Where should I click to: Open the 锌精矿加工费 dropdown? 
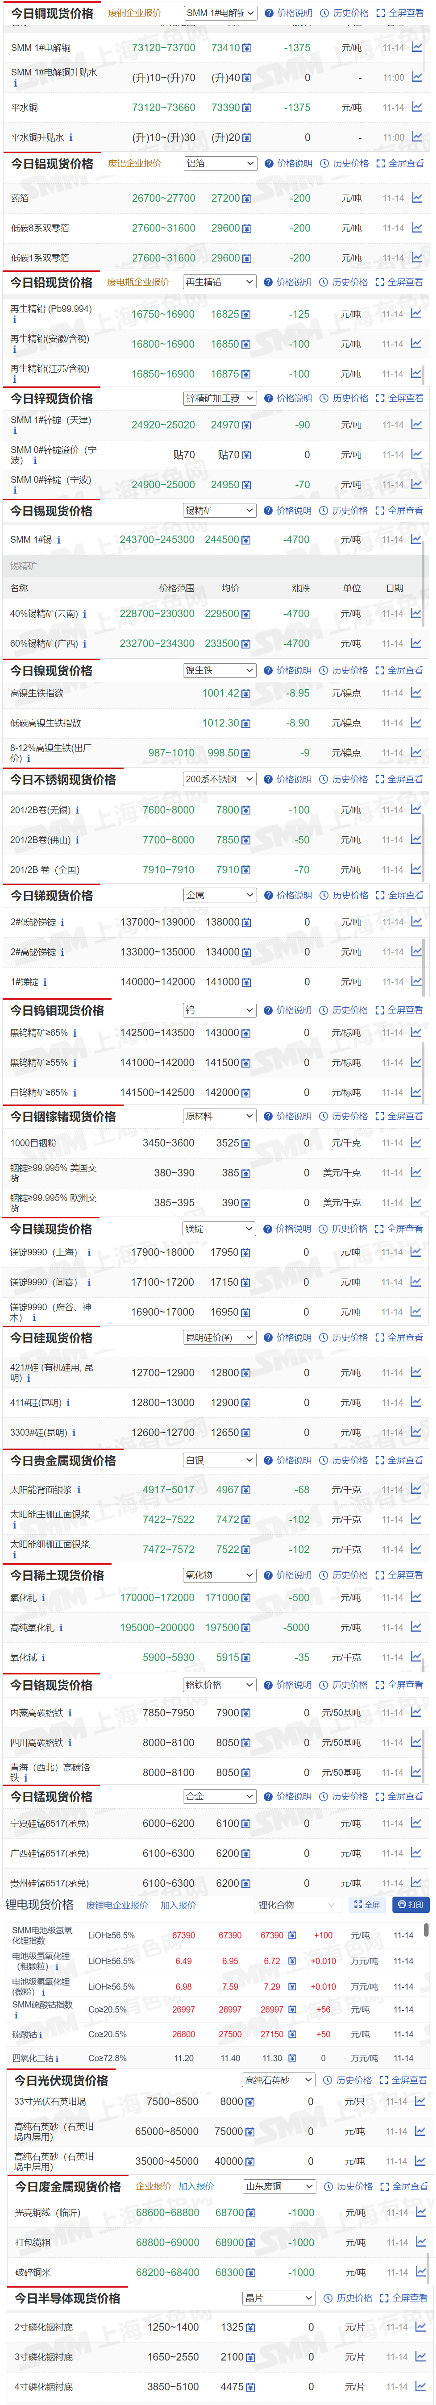click(x=220, y=399)
